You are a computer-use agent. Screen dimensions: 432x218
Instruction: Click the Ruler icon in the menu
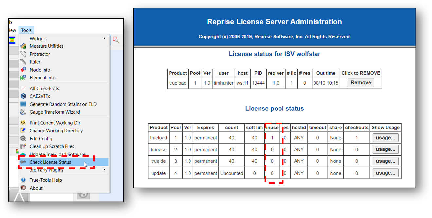pyautogui.click(x=23, y=62)
